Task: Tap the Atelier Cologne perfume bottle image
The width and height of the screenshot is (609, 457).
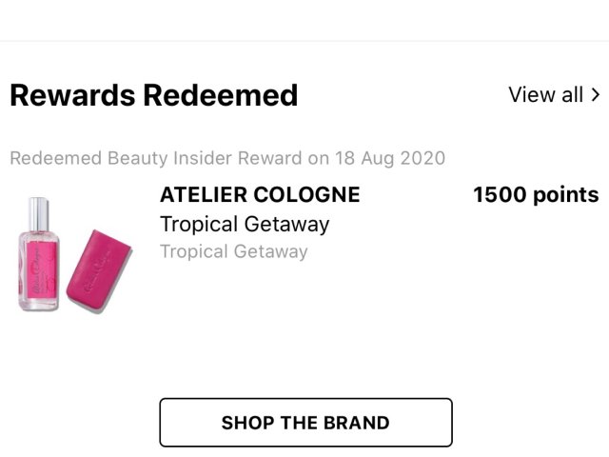Action: coord(40,255)
